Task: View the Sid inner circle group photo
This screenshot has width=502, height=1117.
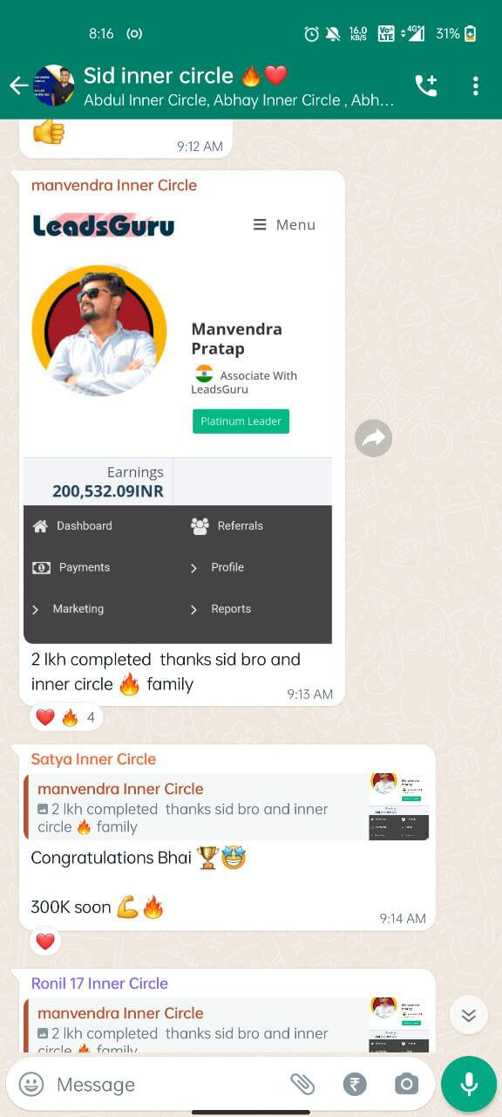Action: (x=54, y=86)
